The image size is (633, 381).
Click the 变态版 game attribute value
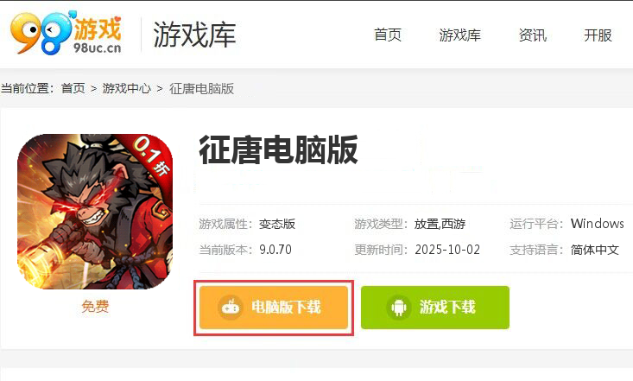[x=277, y=224]
